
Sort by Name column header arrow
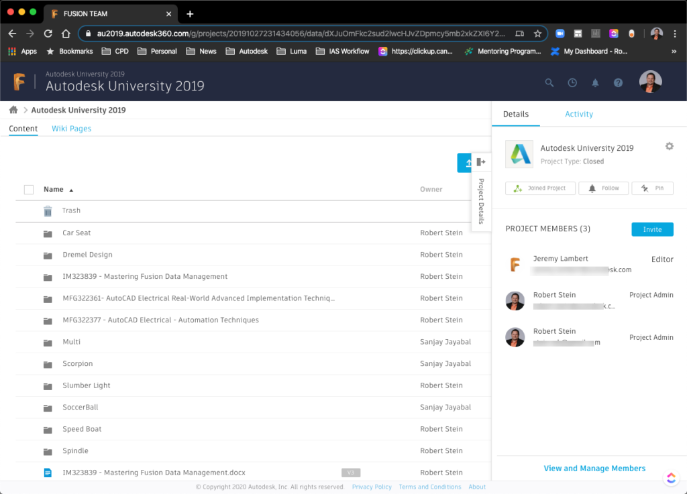click(x=71, y=190)
